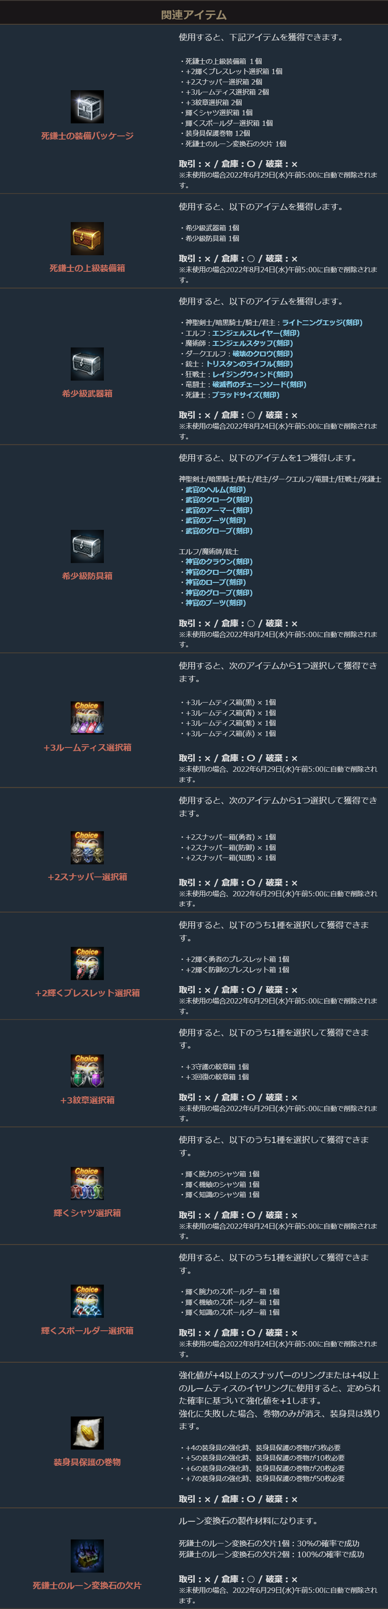Select the +2輝くブレスレット選択箱 icon
Viewport: 388px width, 1609px height.
point(87,963)
